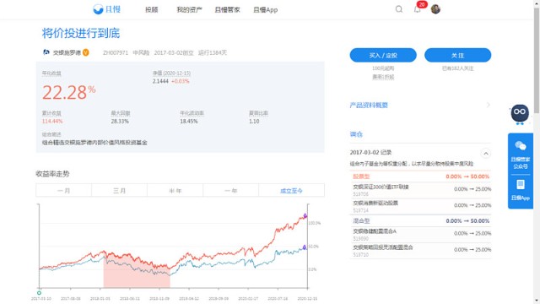Click the purple marker on red curve end
The height and width of the screenshot is (304, 540).
[x=305, y=216]
